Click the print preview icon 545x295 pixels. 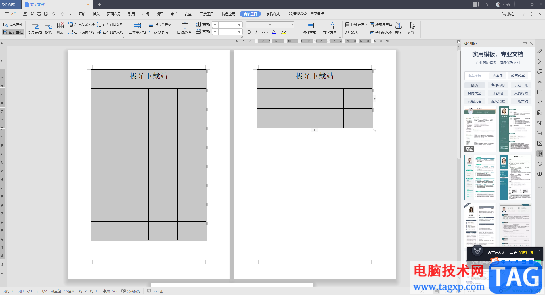coord(46,14)
